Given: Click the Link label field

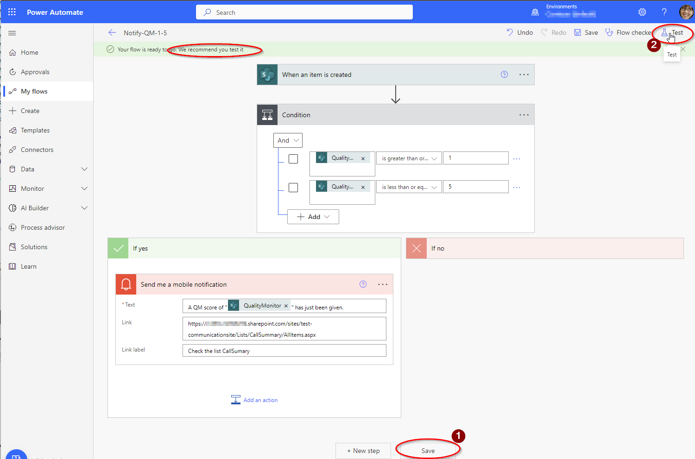Looking at the screenshot, I should click(x=284, y=351).
